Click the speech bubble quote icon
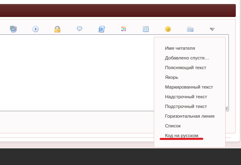This screenshot has width=241, height=165. coord(80,29)
